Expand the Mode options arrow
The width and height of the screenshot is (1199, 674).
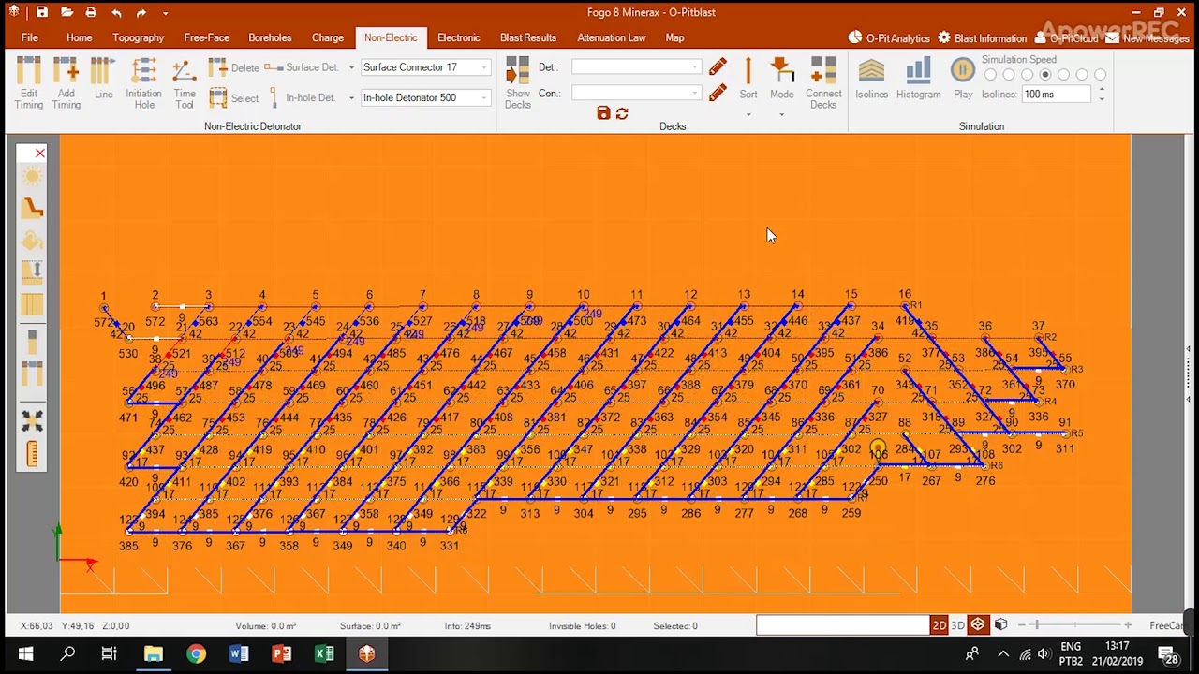point(781,114)
